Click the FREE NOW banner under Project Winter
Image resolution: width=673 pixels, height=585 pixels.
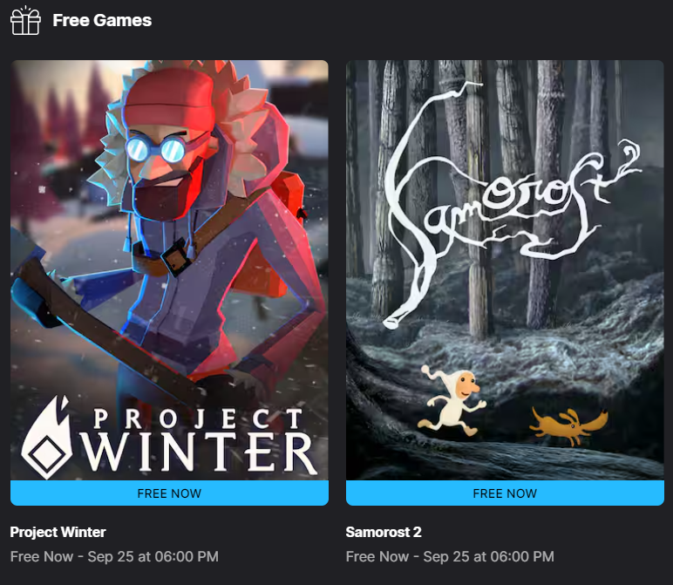click(x=169, y=493)
